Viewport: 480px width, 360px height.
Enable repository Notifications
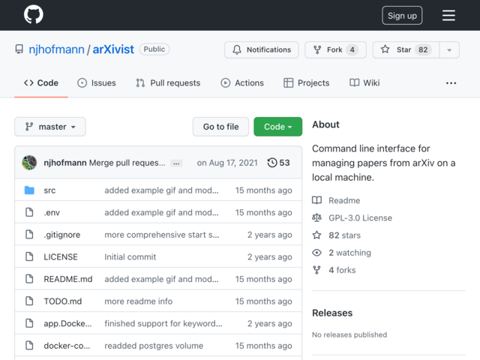261,49
